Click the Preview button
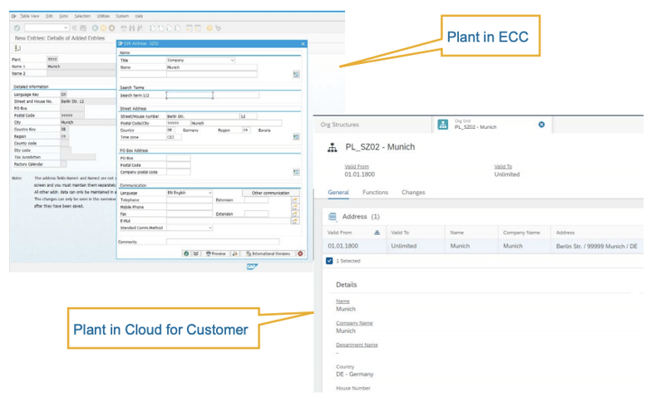Screen dimensions: 665x397 click(216, 253)
